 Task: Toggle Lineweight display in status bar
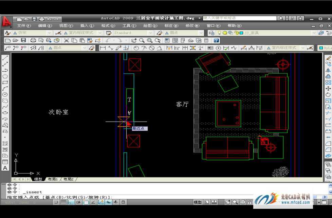[116, 202]
